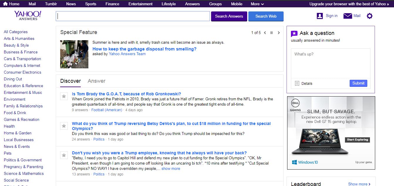Click Show more on the Leaderboard

coord(359,184)
